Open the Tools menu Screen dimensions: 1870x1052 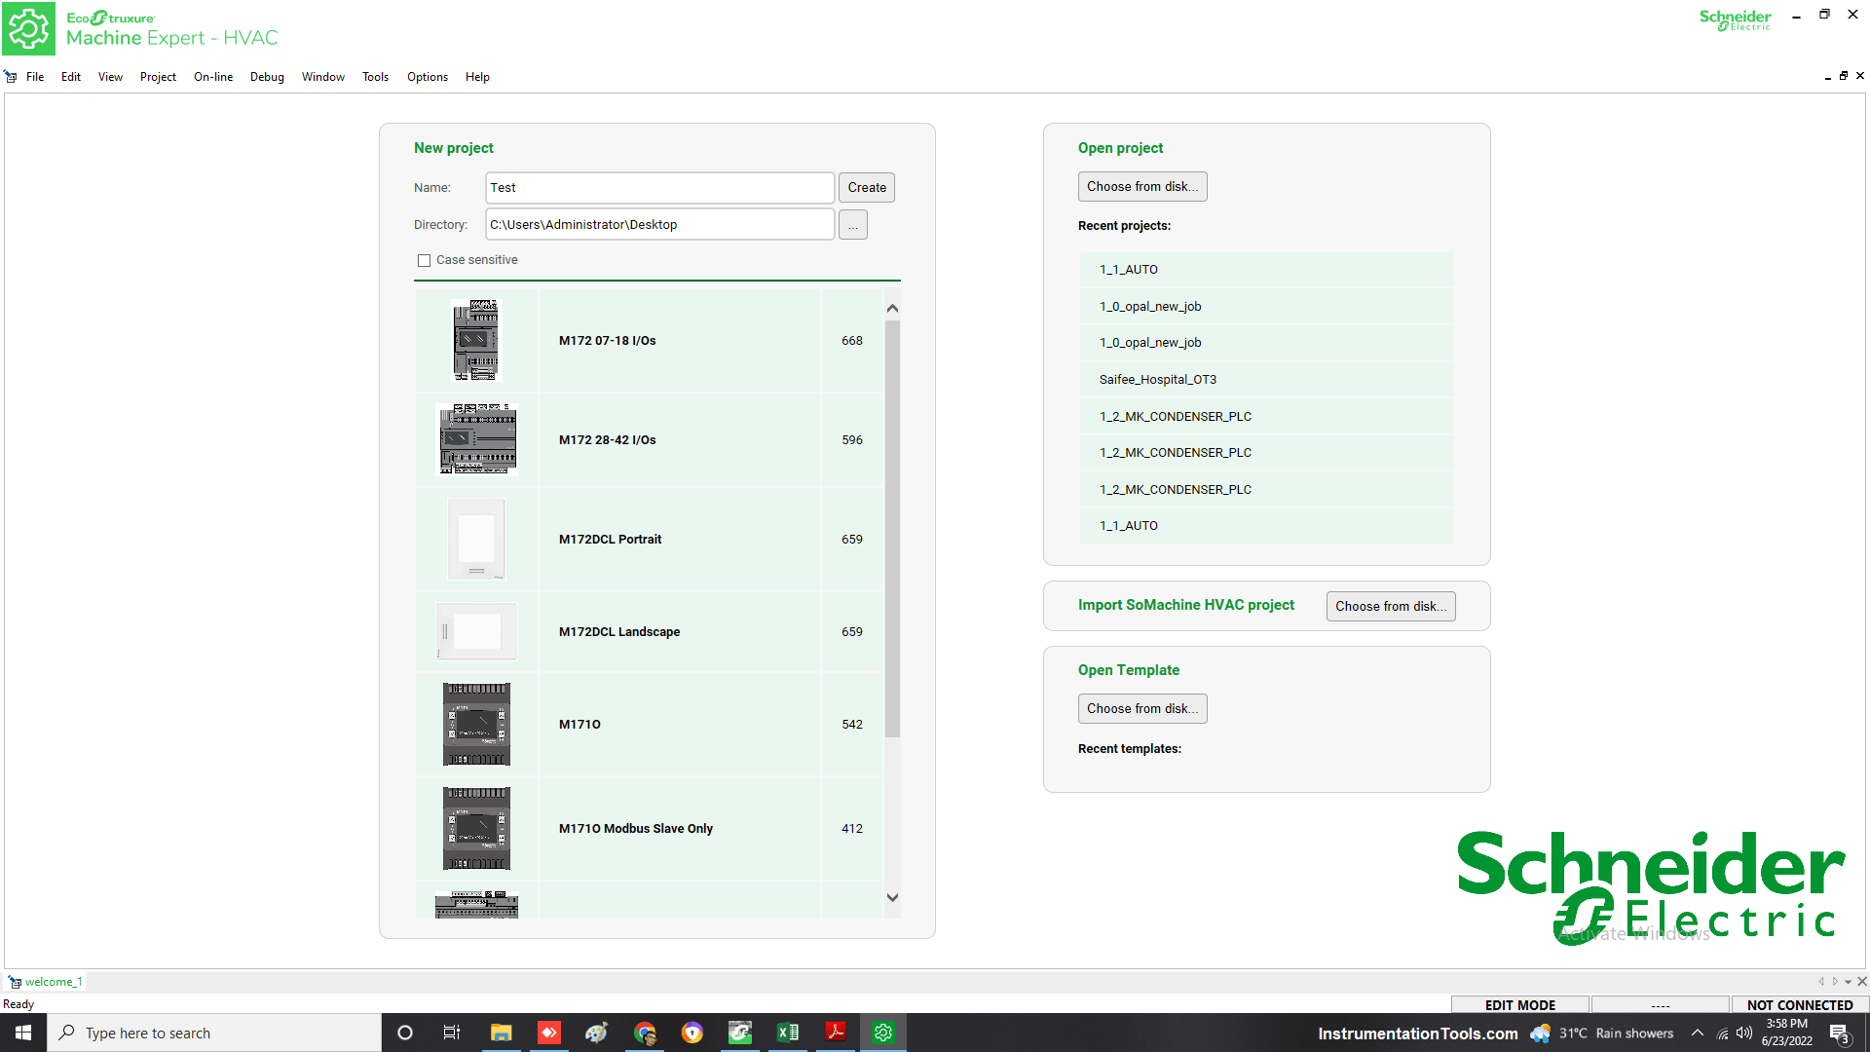375,77
